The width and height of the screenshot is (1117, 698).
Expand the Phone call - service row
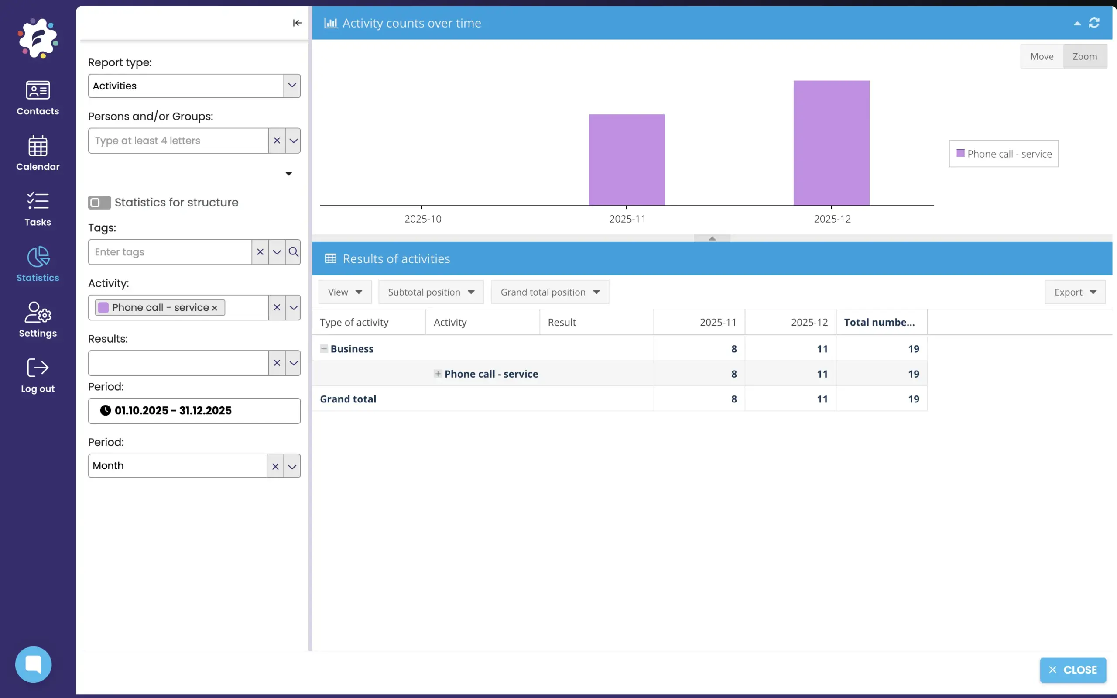click(438, 374)
